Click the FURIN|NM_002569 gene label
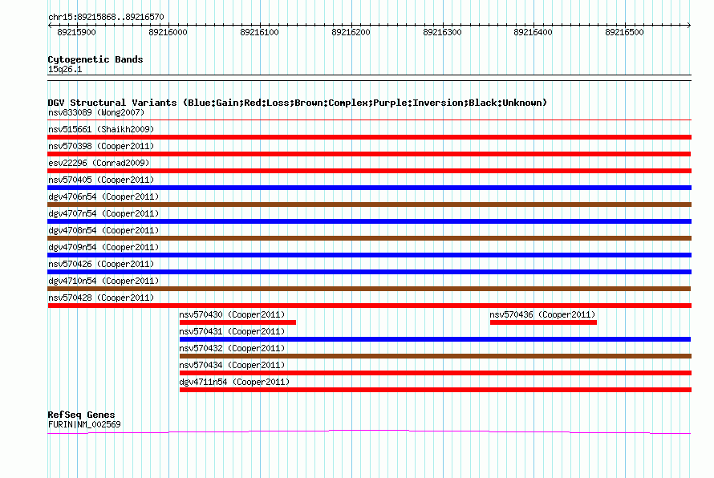This screenshot has width=714, height=478. pyautogui.click(x=84, y=424)
